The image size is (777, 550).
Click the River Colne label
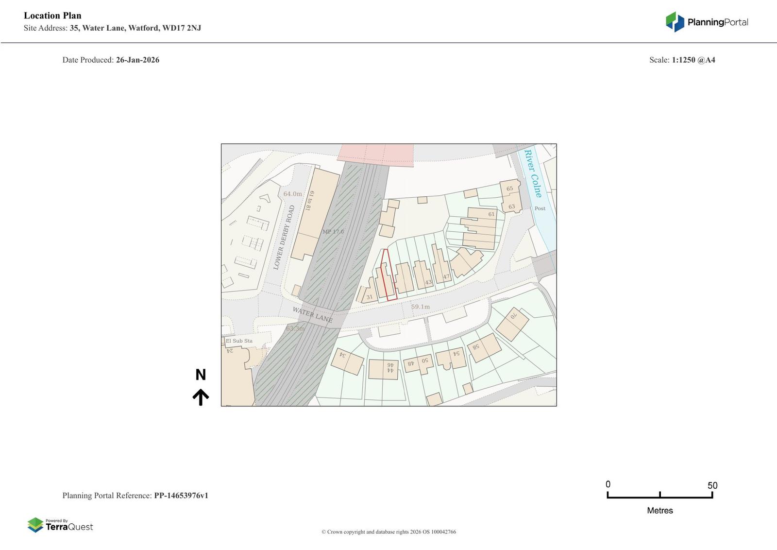coord(533,173)
